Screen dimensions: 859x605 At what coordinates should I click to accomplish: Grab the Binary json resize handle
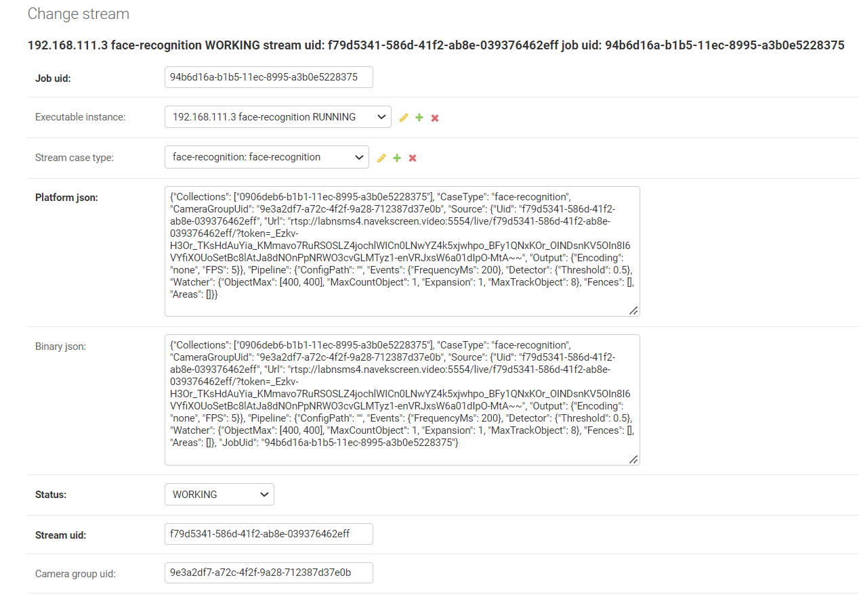click(633, 459)
